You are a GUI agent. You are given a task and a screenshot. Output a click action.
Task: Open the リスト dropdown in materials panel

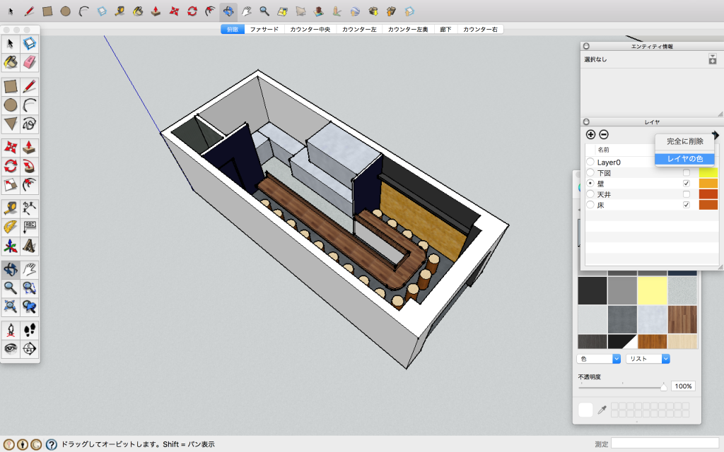coord(647,359)
